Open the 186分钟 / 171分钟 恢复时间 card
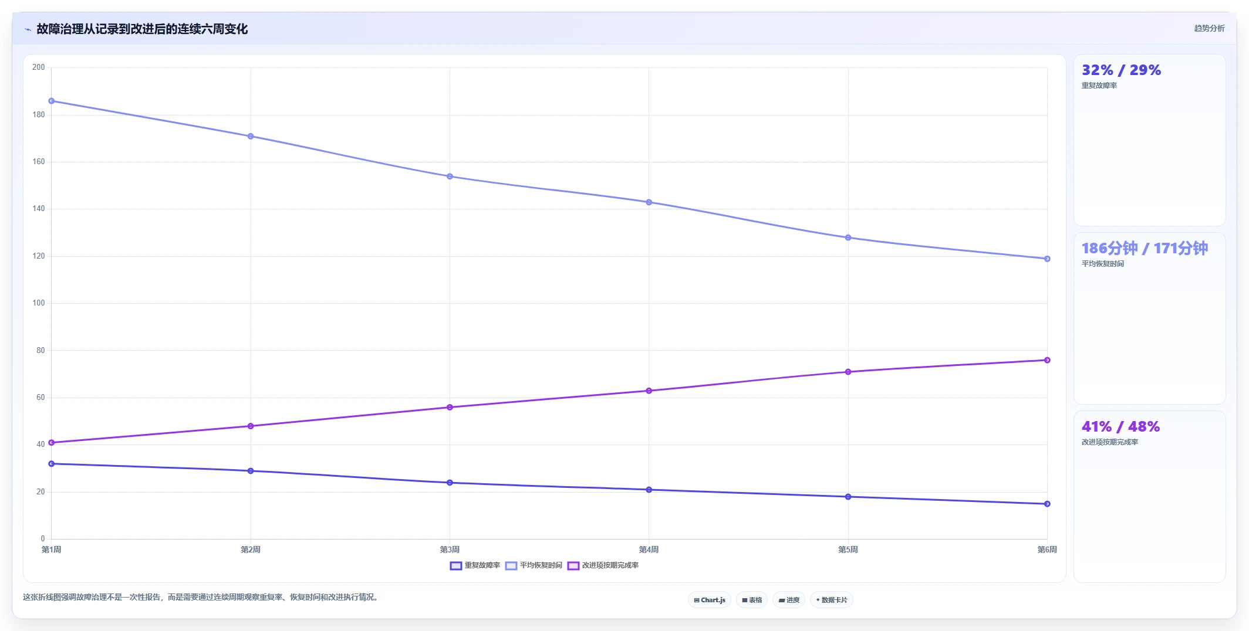The image size is (1249, 631). [1149, 318]
